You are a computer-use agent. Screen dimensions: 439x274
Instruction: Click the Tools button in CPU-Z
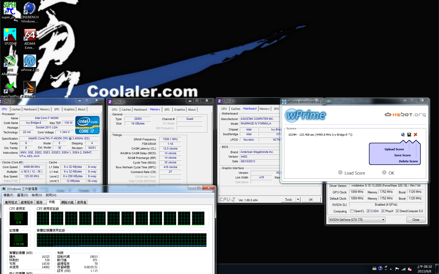[x=288, y=199]
